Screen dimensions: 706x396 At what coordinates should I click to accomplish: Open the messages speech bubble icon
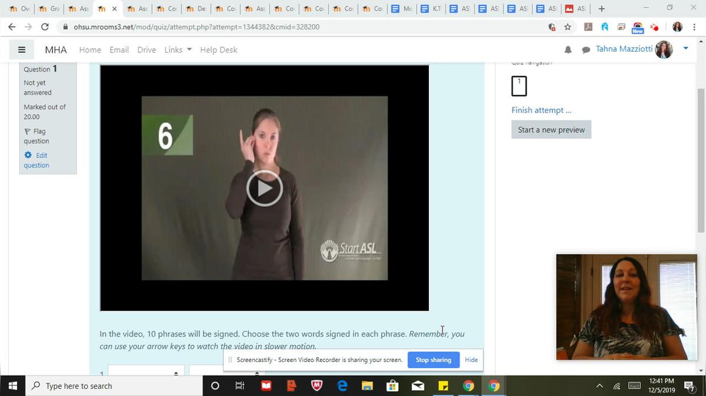[x=586, y=50]
